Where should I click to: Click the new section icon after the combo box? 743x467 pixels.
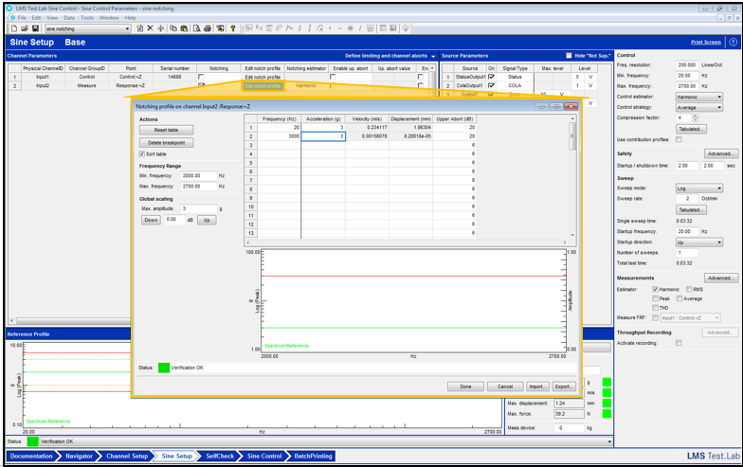click(140, 28)
